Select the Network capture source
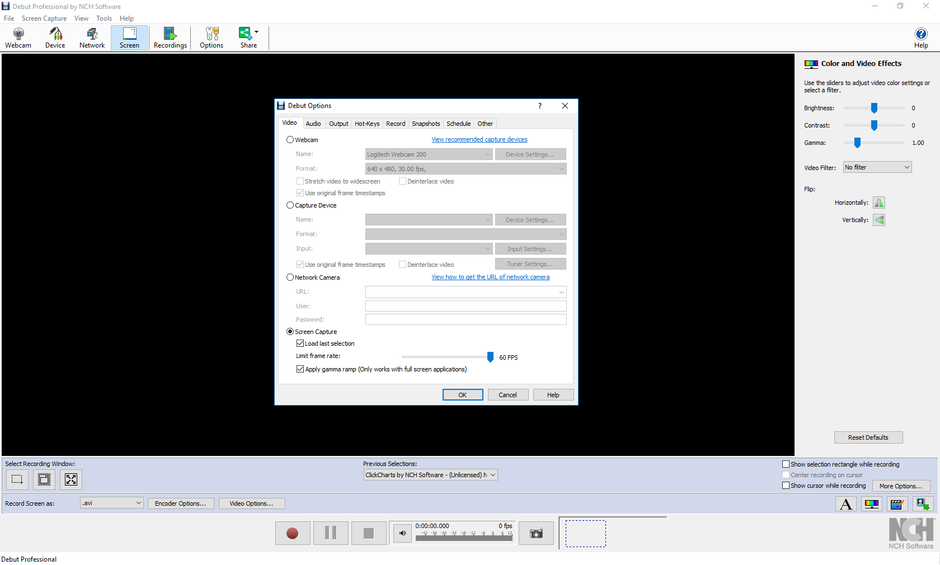This screenshot has width=940, height=565. point(91,37)
